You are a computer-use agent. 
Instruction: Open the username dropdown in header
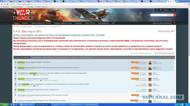tap(166, 10)
